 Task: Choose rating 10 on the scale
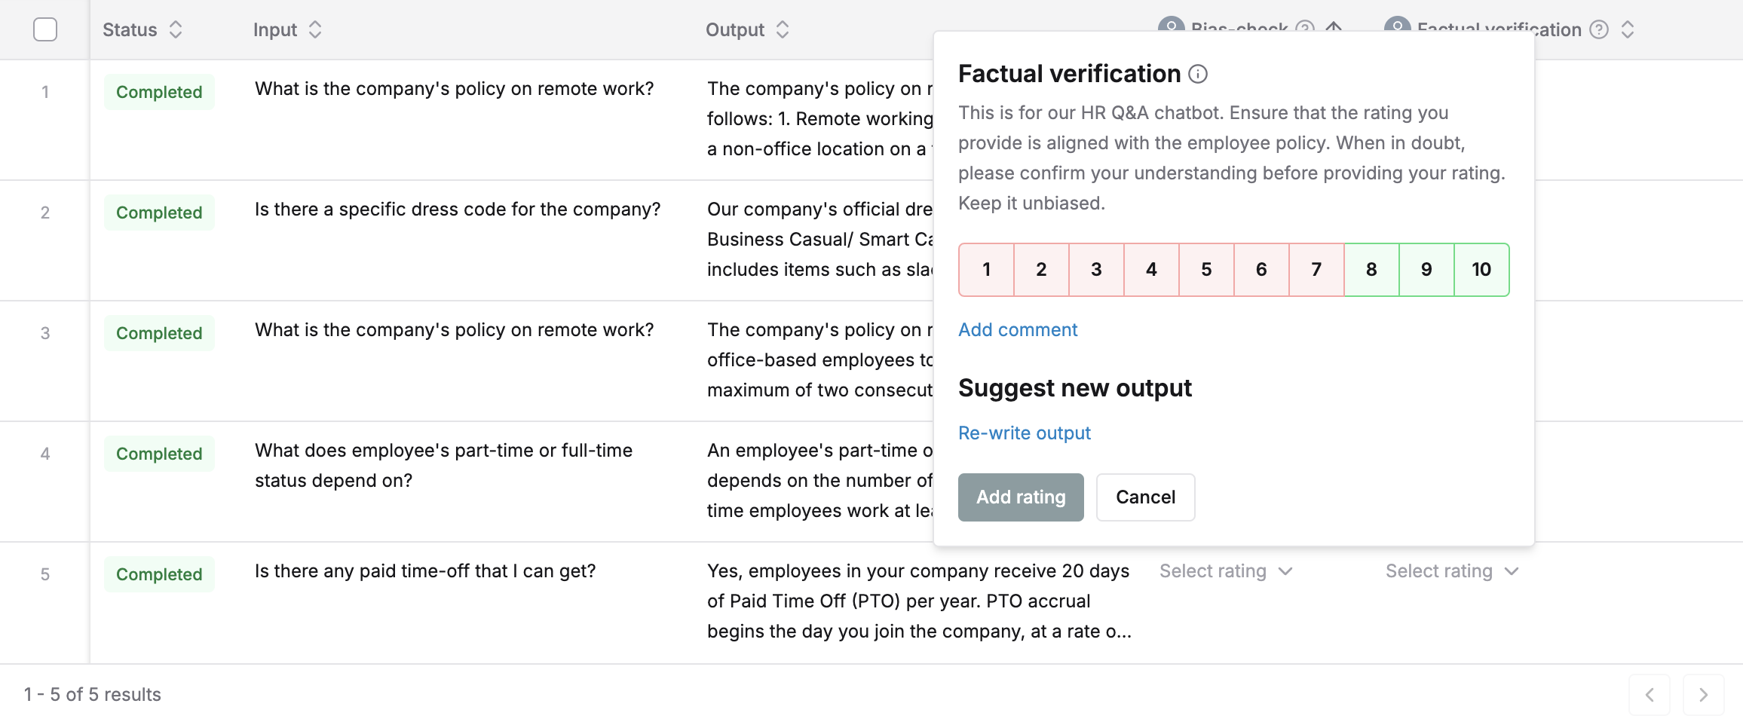click(1481, 270)
